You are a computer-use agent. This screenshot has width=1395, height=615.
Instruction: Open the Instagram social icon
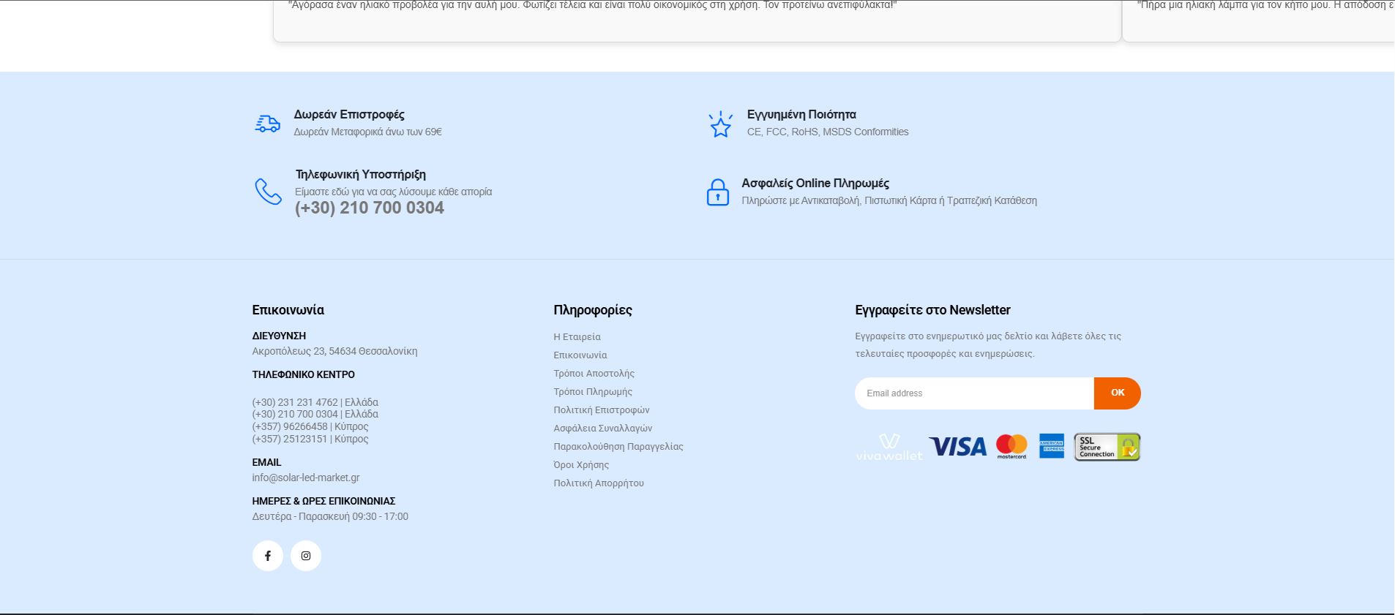[x=306, y=556]
